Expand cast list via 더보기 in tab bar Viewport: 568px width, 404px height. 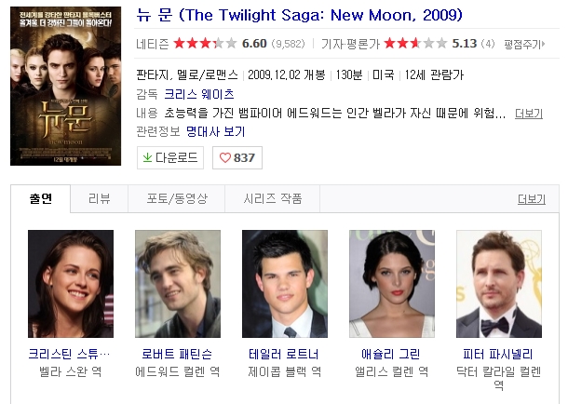click(x=532, y=199)
